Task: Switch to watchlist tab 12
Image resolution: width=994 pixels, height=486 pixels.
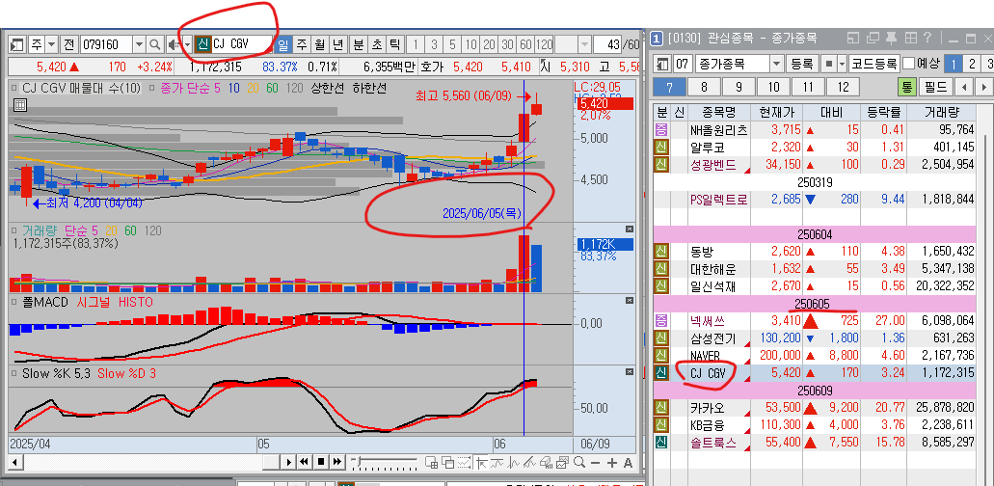Action: (842, 86)
